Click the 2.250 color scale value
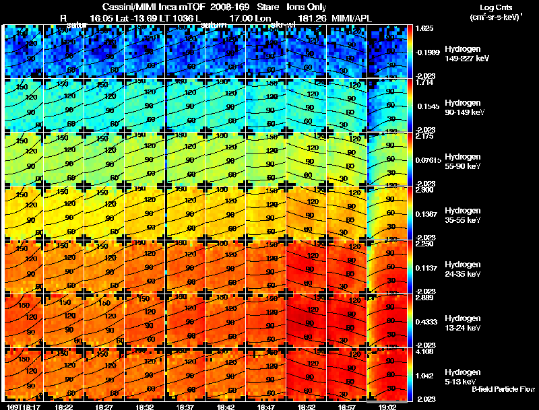This screenshot has width=539, height=410. tap(424, 244)
